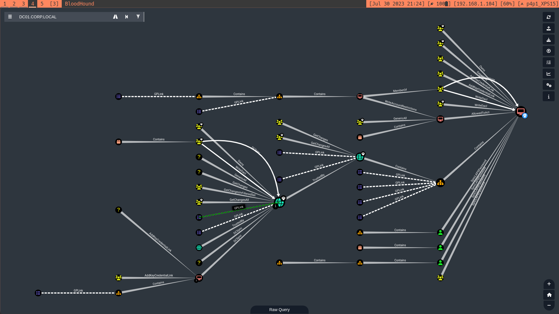Click the upload data icon
The width and height of the screenshot is (559, 314).
[549, 51]
